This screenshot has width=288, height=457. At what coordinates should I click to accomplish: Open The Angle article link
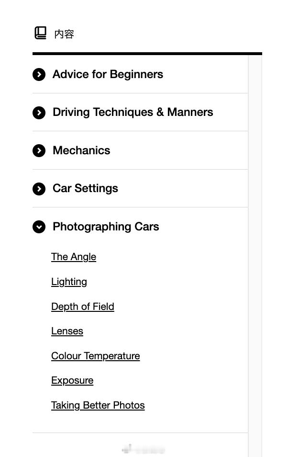[74, 257]
